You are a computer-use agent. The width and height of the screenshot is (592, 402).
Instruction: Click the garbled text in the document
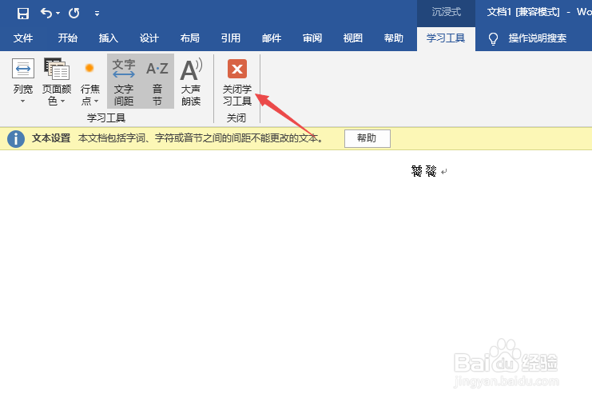coord(424,171)
